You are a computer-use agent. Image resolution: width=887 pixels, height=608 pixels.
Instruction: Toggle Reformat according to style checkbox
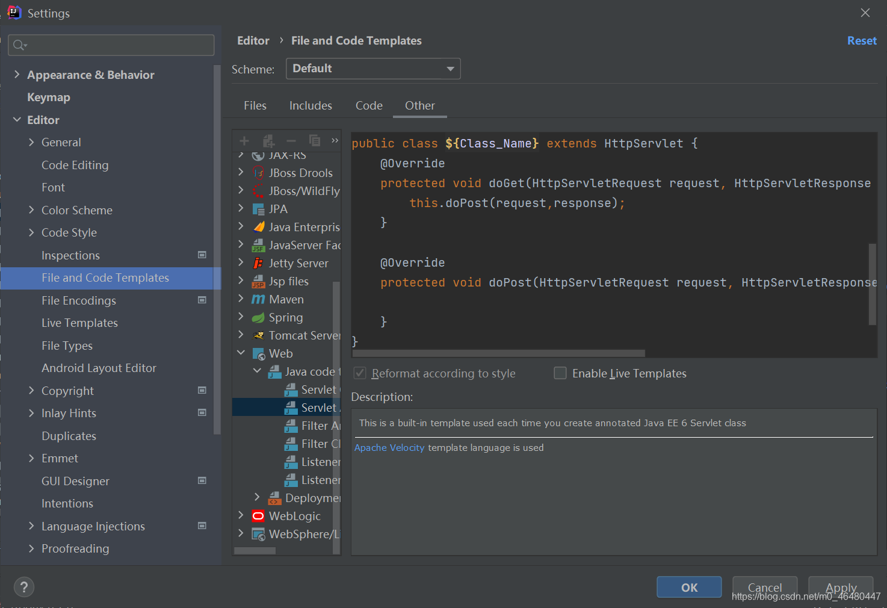(360, 373)
